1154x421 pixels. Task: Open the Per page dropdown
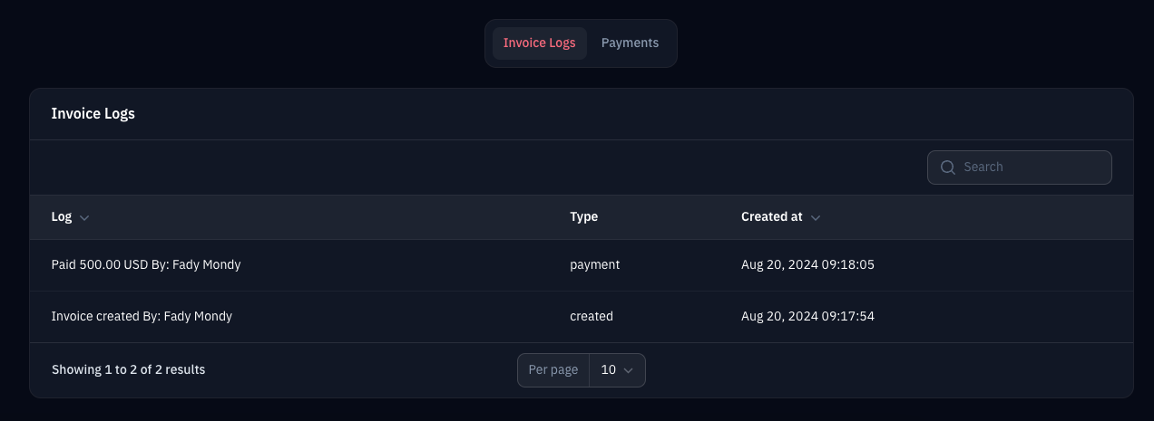tap(617, 370)
